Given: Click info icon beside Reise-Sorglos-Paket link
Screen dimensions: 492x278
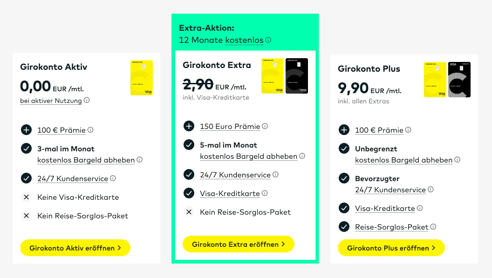Looking at the screenshot, I should tap(433, 226).
